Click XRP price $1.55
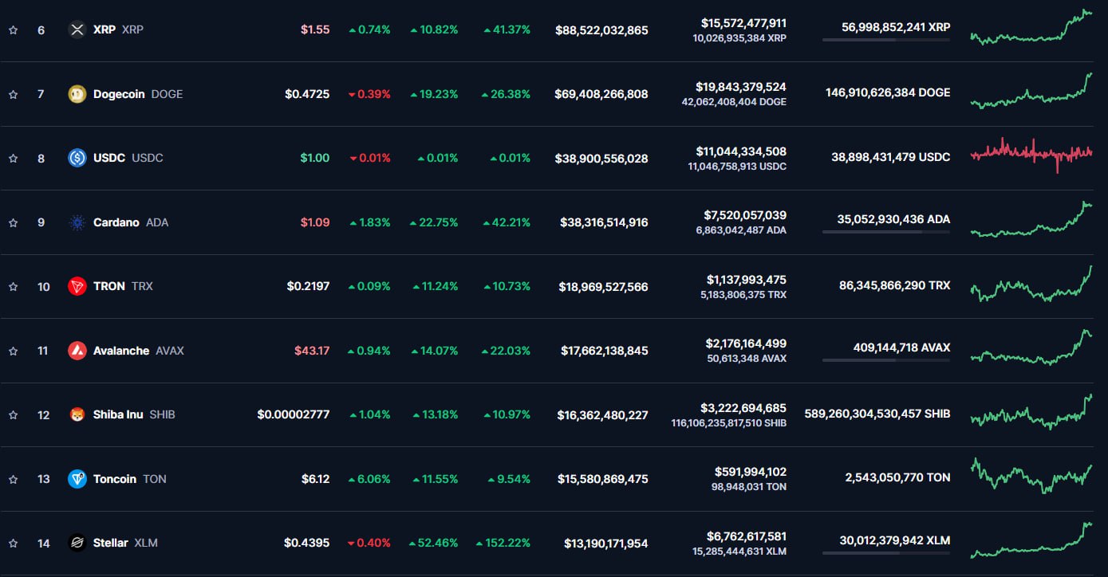This screenshot has height=577, width=1108. (x=315, y=29)
